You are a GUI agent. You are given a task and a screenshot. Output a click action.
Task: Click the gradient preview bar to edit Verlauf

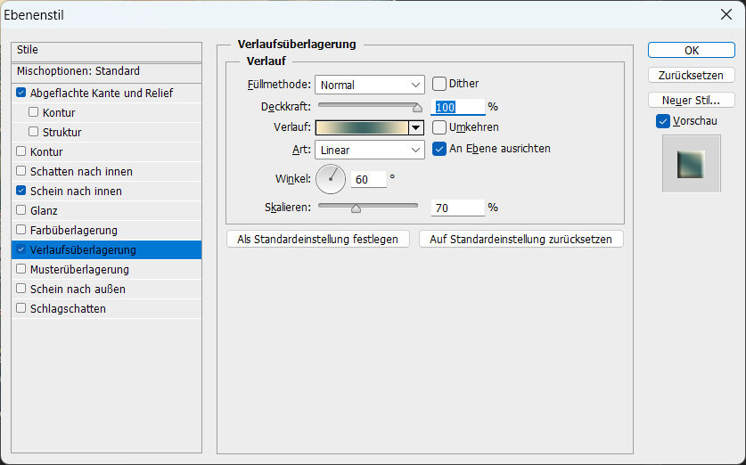(362, 127)
